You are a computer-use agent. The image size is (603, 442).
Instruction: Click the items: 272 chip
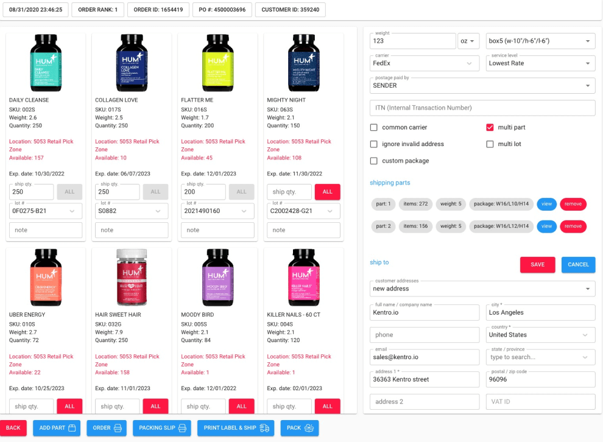pyautogui.click(x=415, y=204)
